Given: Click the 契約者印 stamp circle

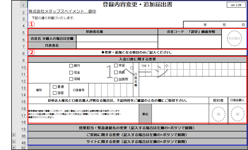Looking at the screenshot, I should (234, 39).
